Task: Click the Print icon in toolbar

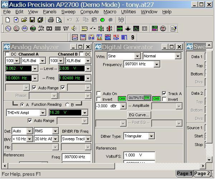Action: pyautogui.click(x=51, y=20)
